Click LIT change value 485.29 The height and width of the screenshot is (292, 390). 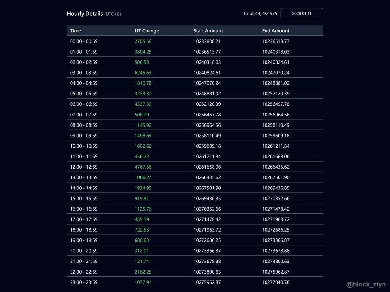pyautogui.click(x=142, y=219)
